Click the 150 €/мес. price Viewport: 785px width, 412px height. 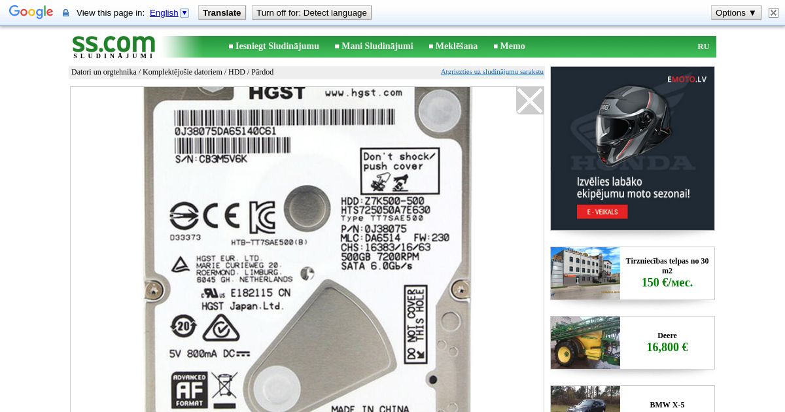[x=667, y=283]
